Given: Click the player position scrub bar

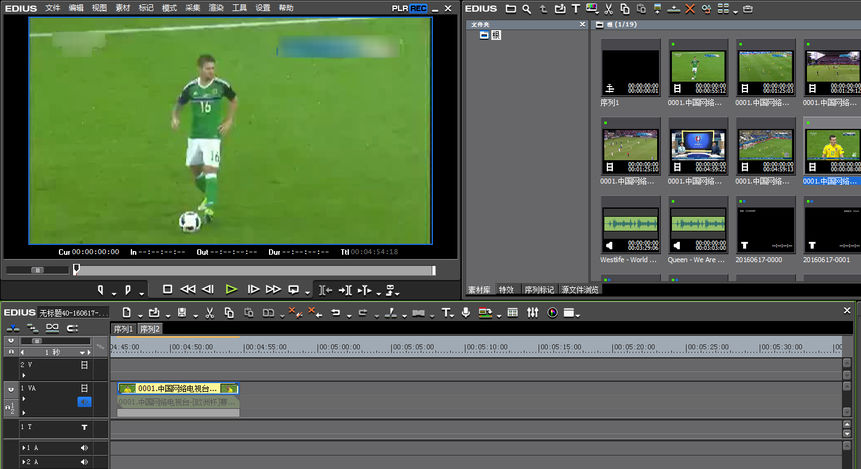Looking at the screenshot, I should (x=254, y=271).
